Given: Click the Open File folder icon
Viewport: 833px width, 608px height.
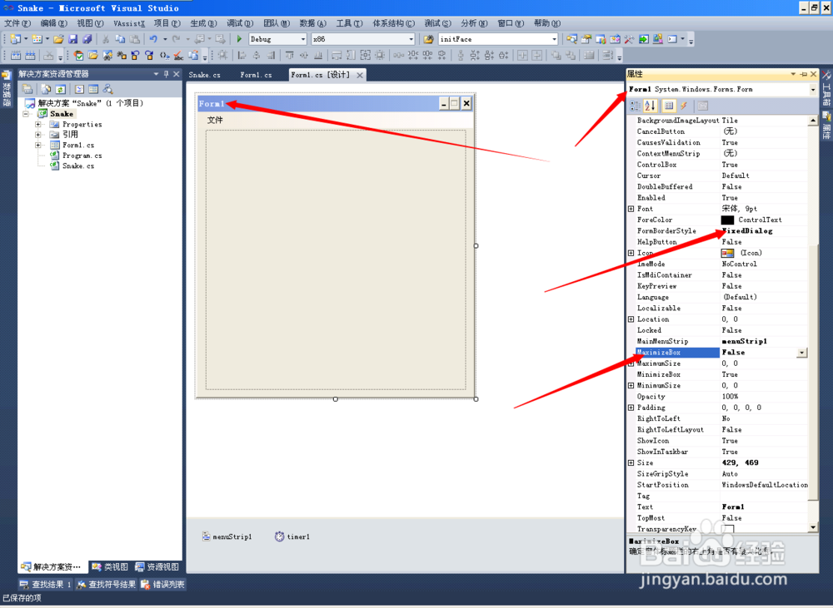Looking at the screenshot, I should coord(58,39).
